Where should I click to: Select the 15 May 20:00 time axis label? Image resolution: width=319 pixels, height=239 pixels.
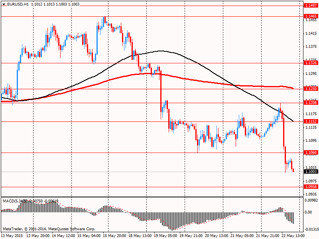click(114, 236)
